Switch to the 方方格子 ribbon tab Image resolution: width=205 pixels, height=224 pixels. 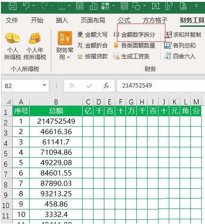[155, 20]
